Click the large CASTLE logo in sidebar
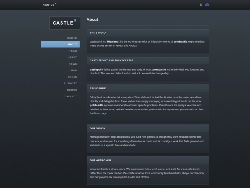The width and height of the screenshot is (250, 188). [64, 23]
